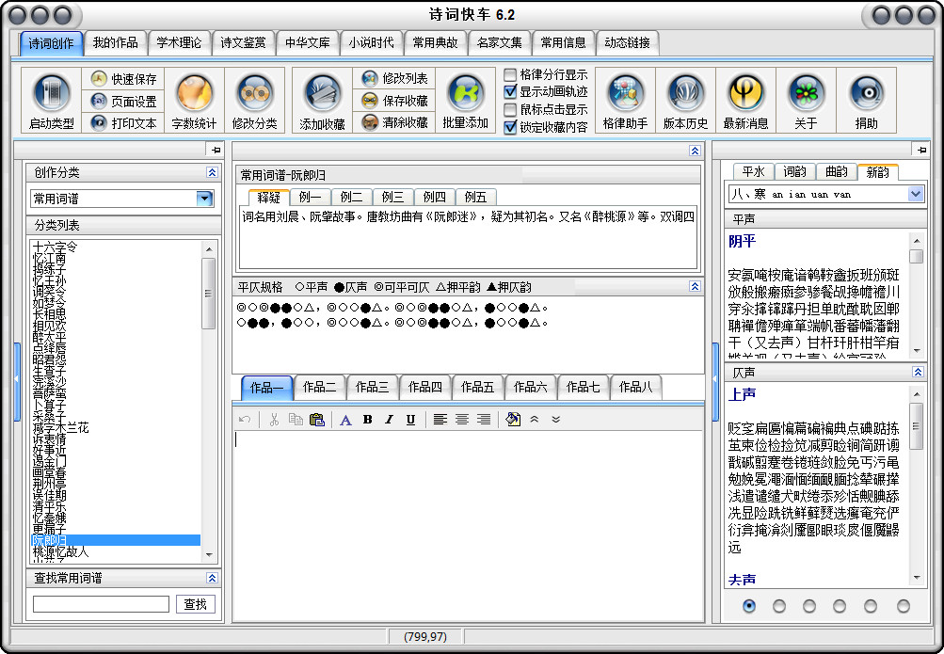Enable 格律分行显示 checkbox
The height and width of the screenshot is (654, 944).
(510, 74)
